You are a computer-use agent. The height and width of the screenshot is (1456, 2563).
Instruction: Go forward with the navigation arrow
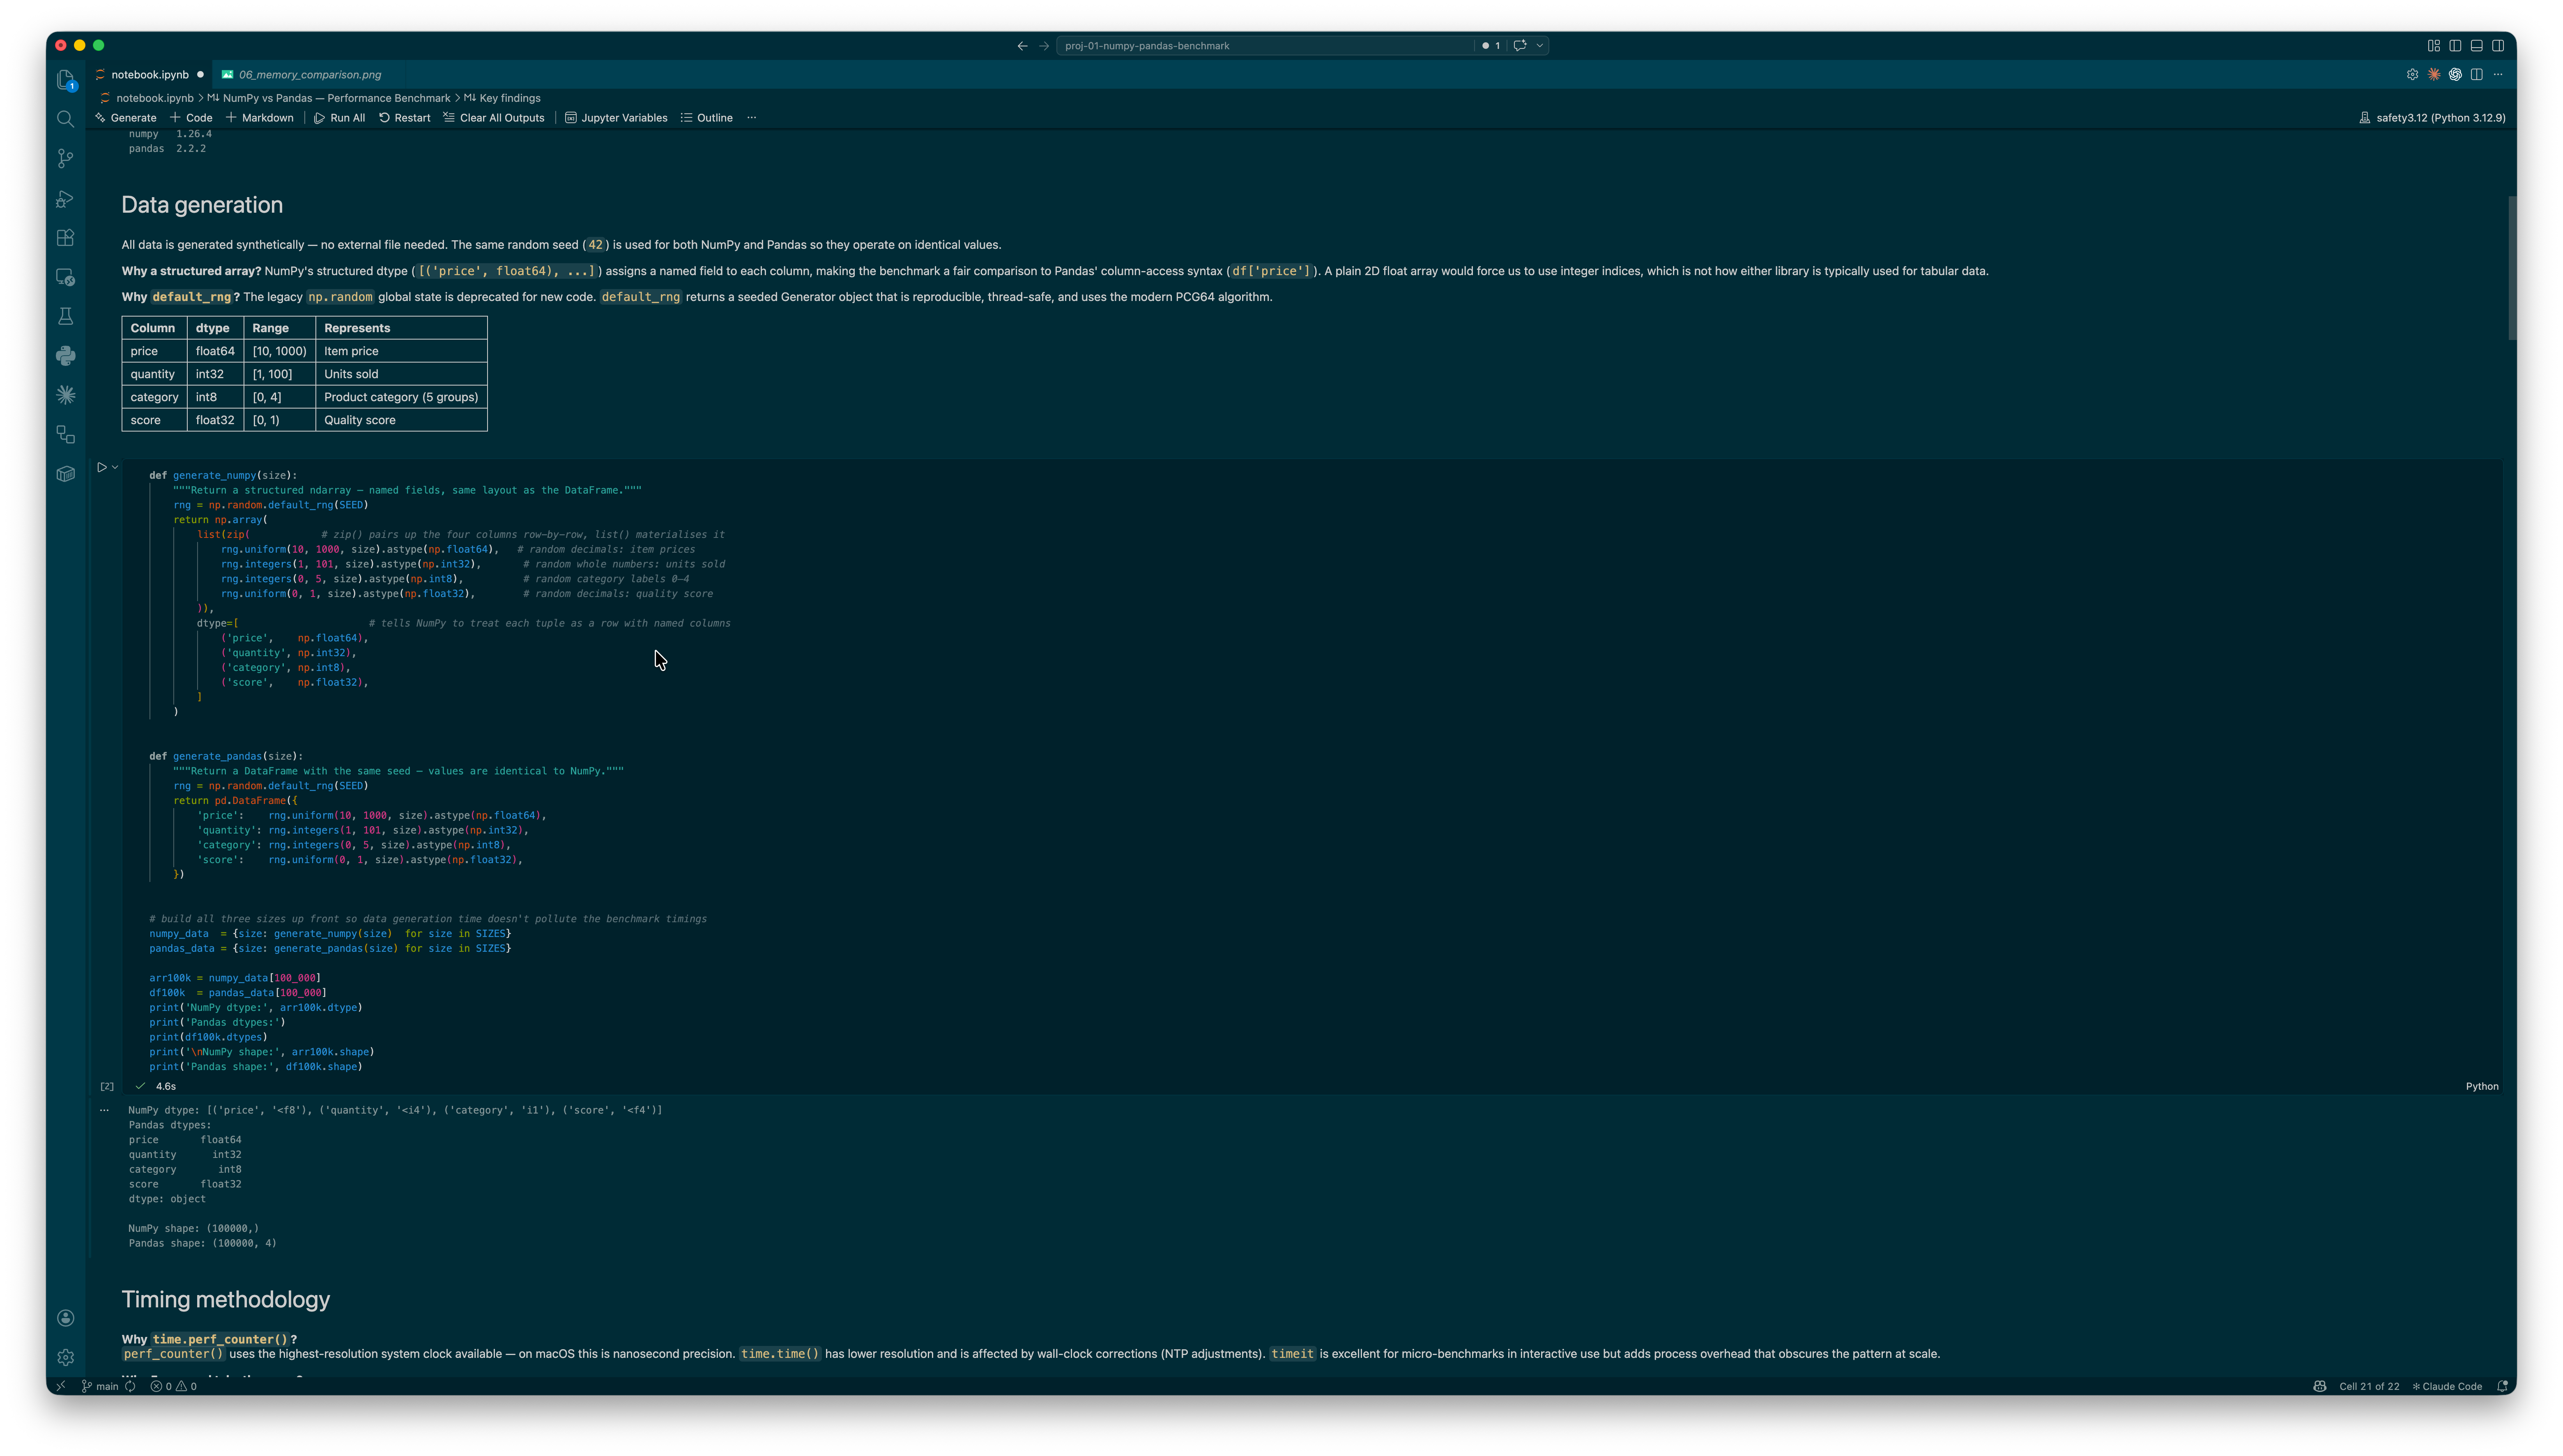point(1044,46)
